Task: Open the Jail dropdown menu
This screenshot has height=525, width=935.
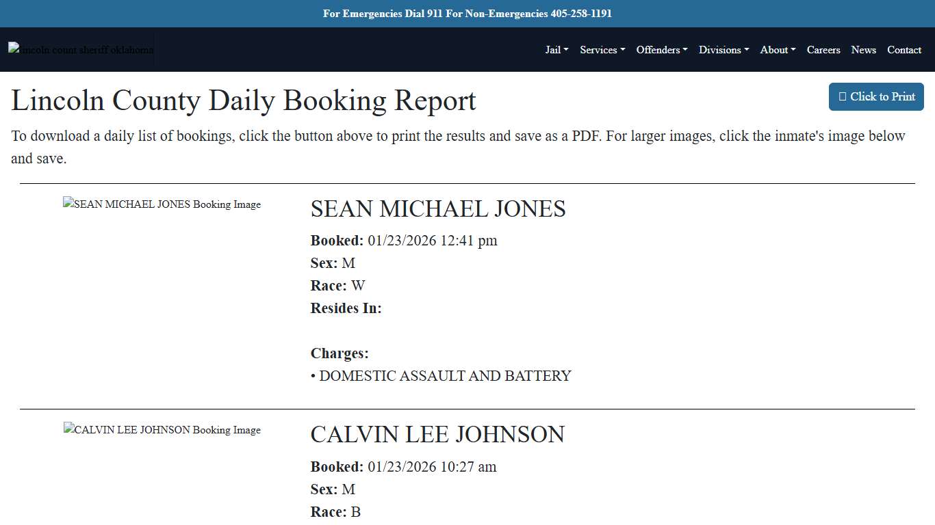Action: pos(556,49)
